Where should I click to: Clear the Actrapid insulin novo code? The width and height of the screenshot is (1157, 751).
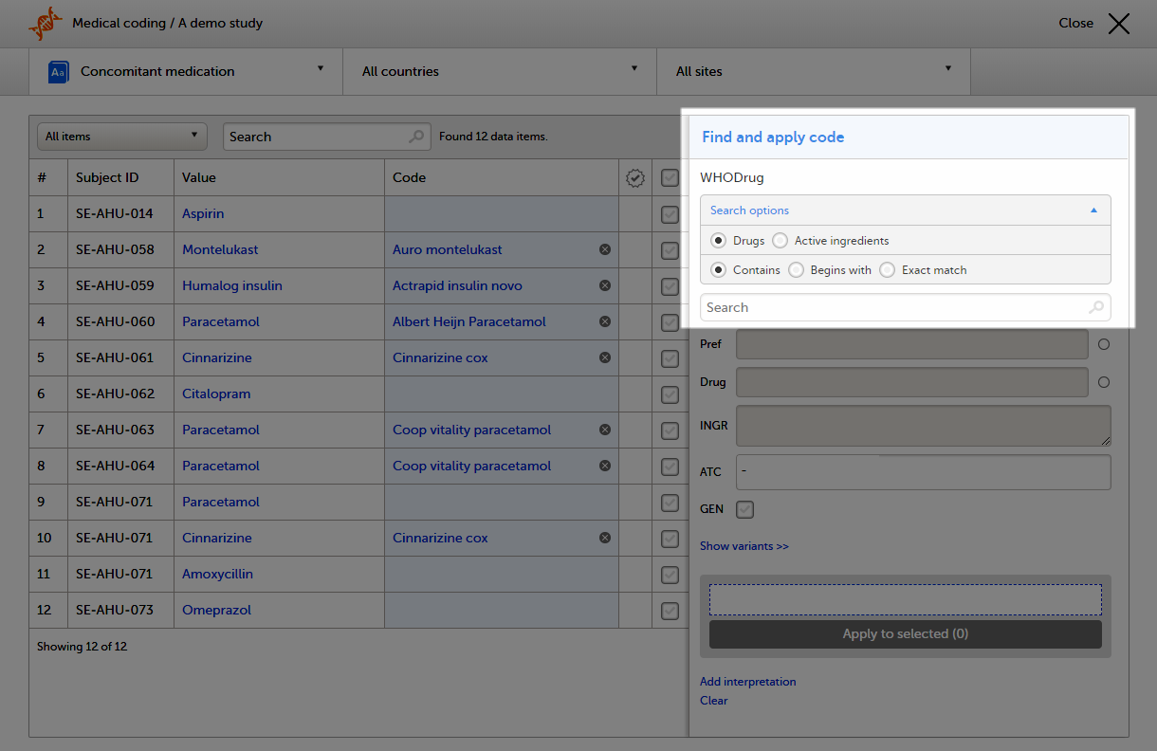[604, 285]
